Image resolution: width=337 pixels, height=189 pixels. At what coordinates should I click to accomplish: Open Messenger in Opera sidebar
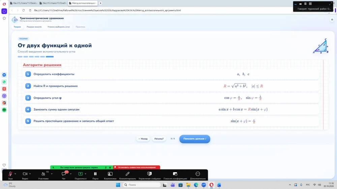4,75
